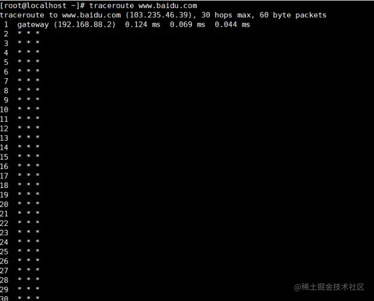This screenshot has height=301, width=374.
Task: Click the asterisks on hop 28 row
Action: tap(29, 279)
